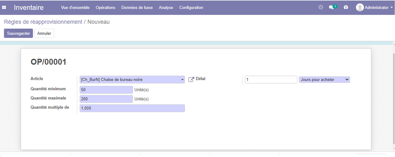This screenshot has width=395, height=157.
Task: Click the Sauvegarder button
Action: (x=19, y=34)
